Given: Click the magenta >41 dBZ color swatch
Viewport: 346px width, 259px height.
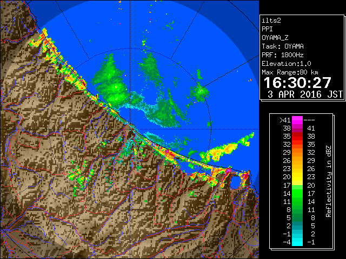Looking at the screenshot, I should [x=297, y=120].
